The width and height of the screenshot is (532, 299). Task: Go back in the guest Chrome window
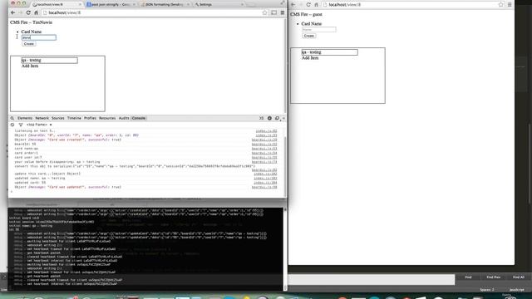pyautogui.click(x=293, y=5)
